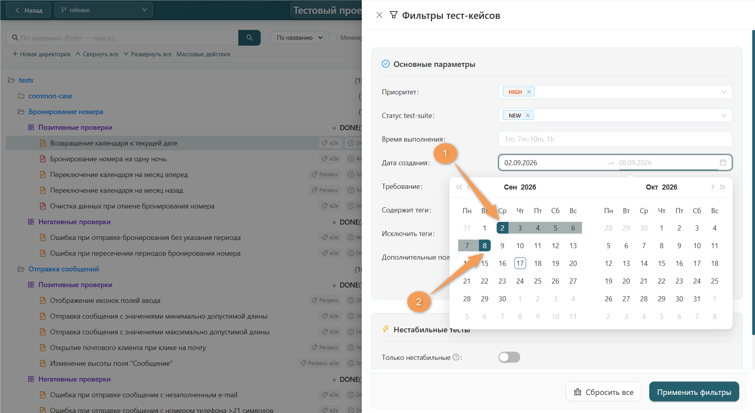Select test case Возвращение календаря к текущей дате
The image size is (755, 413).
click(113, 143)
